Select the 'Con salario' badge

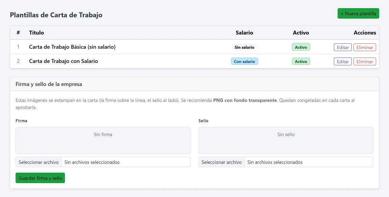244,61
